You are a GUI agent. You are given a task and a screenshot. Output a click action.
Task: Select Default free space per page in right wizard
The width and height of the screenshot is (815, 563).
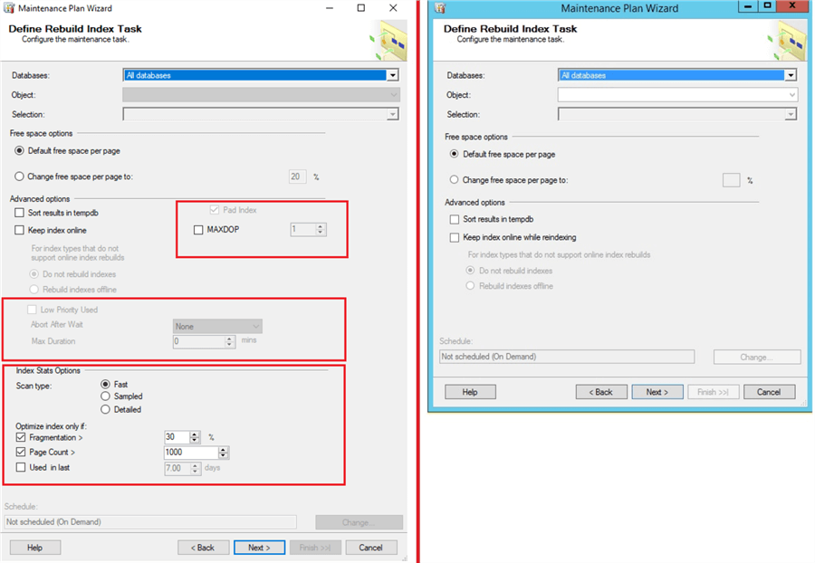pos(455,154)
